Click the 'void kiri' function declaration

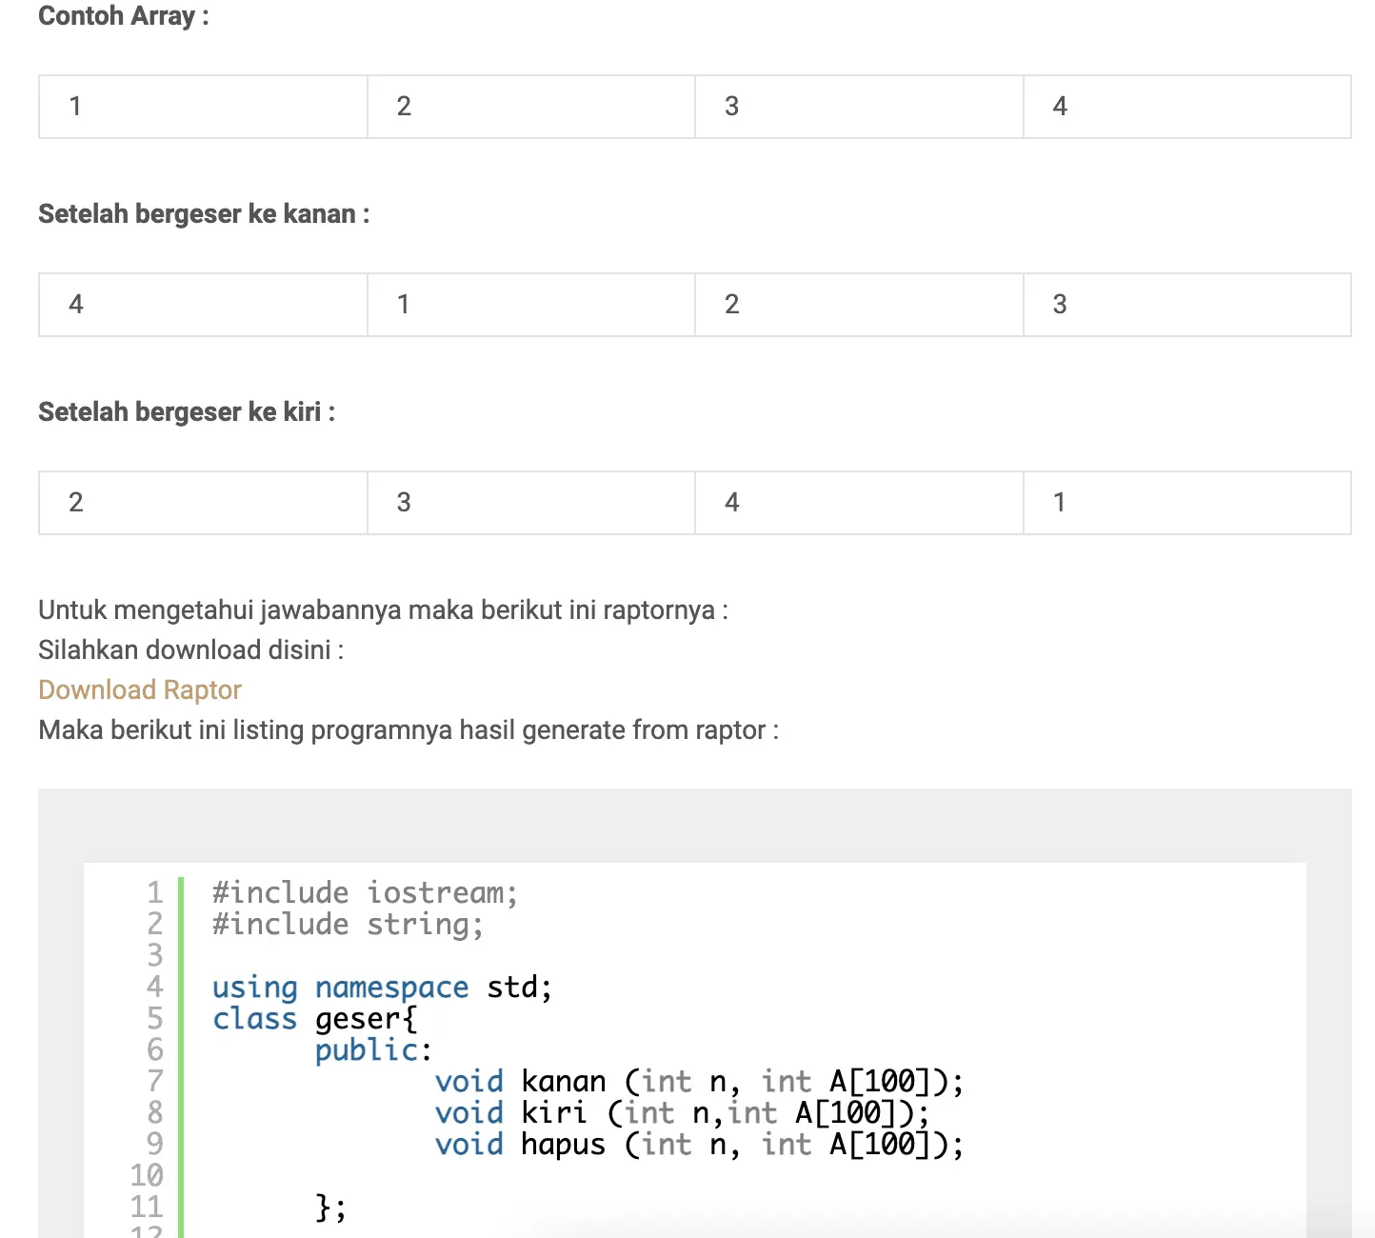pyautogui.click(x=682, y=1113)
